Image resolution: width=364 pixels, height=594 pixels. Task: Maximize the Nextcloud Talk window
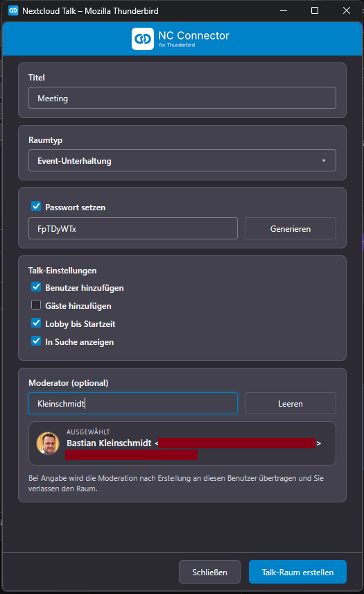coord(315,10)
